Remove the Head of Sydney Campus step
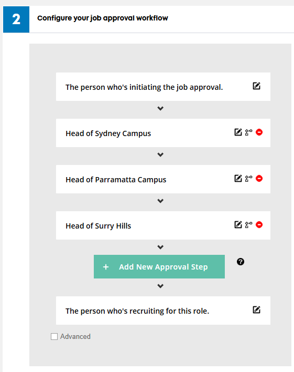The image size is (294, 372). pyautogui.click(x=259, y=132)
